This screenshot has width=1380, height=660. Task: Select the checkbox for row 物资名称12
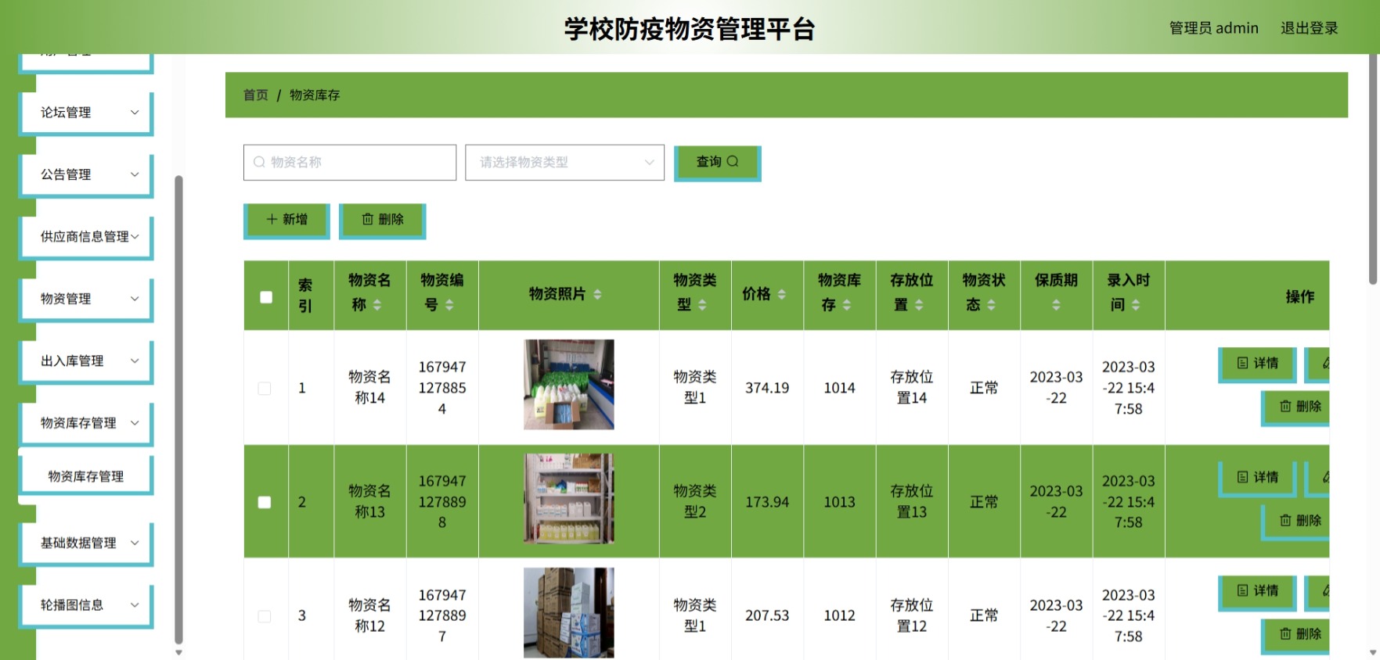(265, 616)
